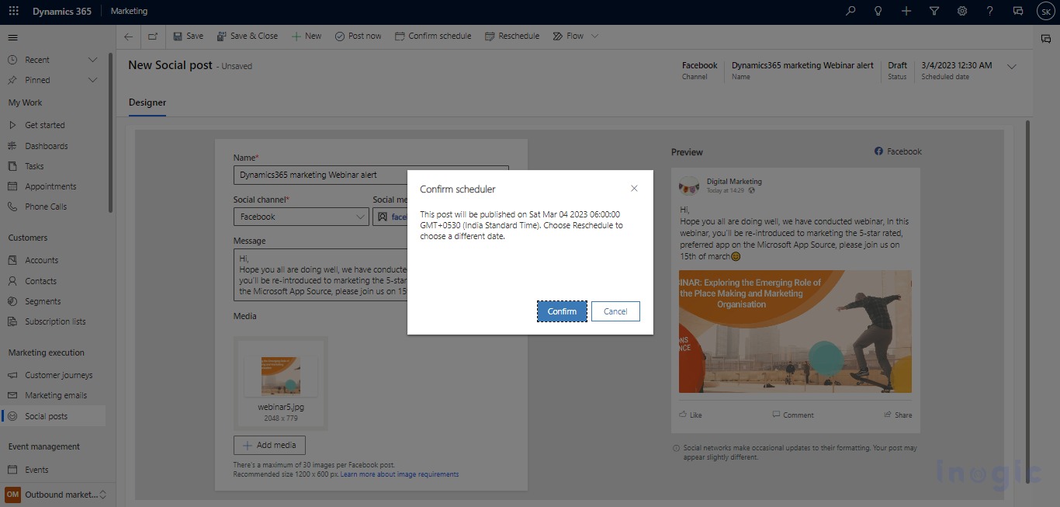Click the Name input field

pyautogui.click(x=371, y=175)
